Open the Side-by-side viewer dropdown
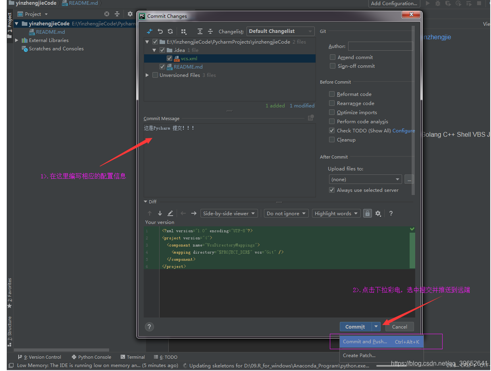Image resolution: width=491 pixels, height=371 pixels. point(229,213)
